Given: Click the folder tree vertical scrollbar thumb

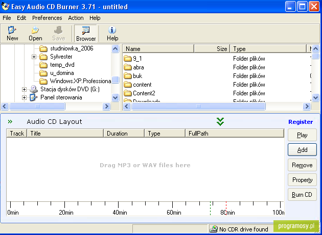Looking at the screenshot, I should (115, 80).
